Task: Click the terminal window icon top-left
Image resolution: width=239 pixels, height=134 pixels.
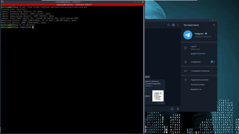Action: pos(2,2)
